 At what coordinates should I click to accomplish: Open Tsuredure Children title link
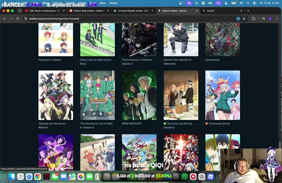coord(50,60)
